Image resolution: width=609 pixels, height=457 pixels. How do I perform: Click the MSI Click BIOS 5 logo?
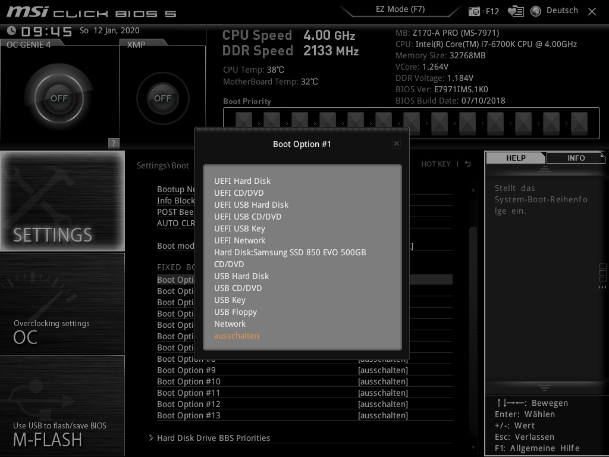91,12
